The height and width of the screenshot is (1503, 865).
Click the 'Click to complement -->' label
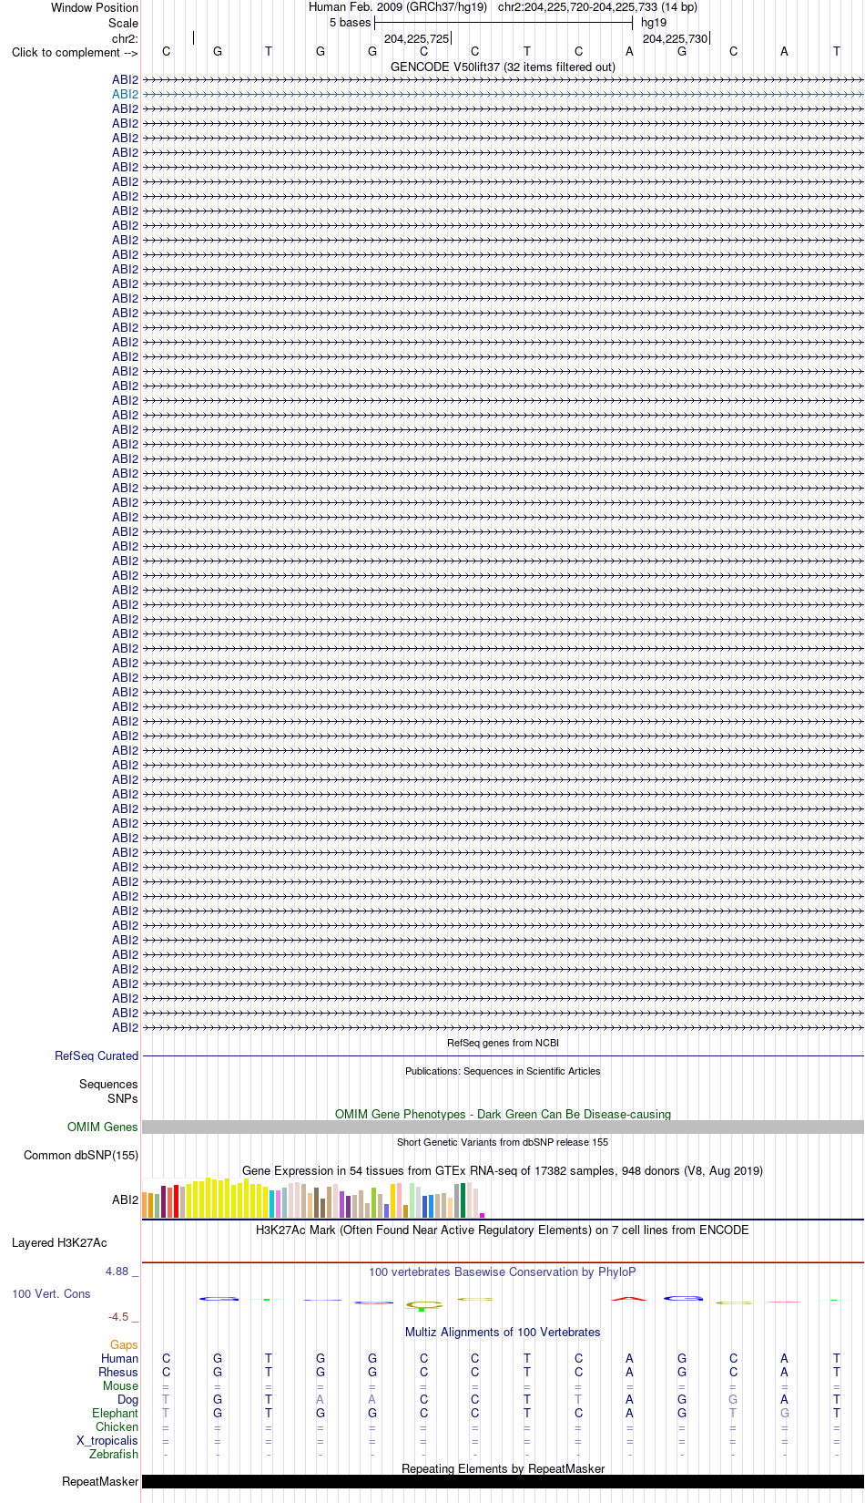point(75,52)
